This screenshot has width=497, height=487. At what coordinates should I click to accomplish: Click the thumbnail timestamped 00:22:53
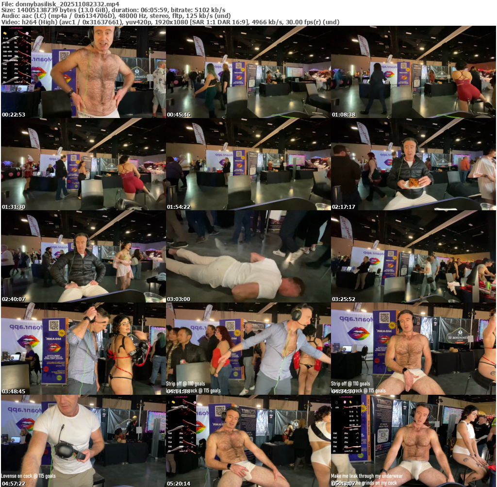pos(83,72)
